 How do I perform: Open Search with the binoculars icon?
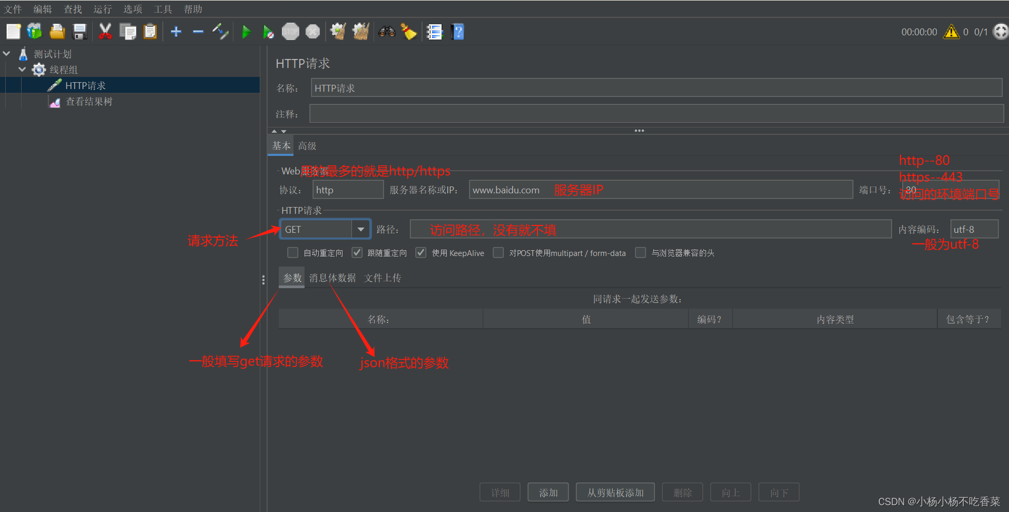[387, 32]
